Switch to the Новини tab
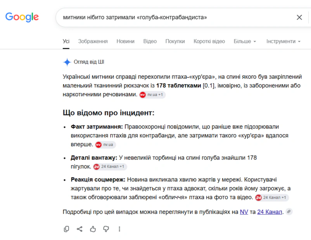311x240 pixels. tap(125, 41)
